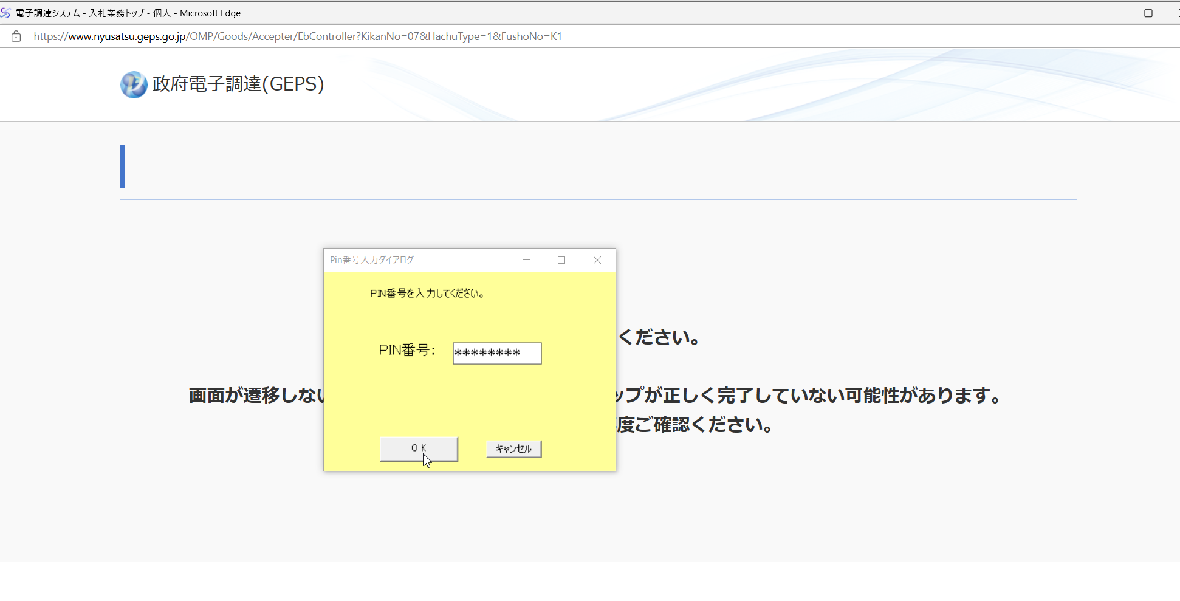Viewport: 1180px width, 601px height.
Task: Maximize the PIN input dialog
Action: coord(561,260)
